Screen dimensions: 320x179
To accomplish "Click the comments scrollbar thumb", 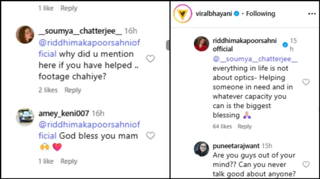I will [x=168, y=45].
